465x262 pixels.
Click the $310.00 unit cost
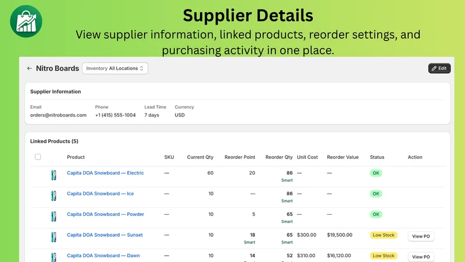click(306, 256)
